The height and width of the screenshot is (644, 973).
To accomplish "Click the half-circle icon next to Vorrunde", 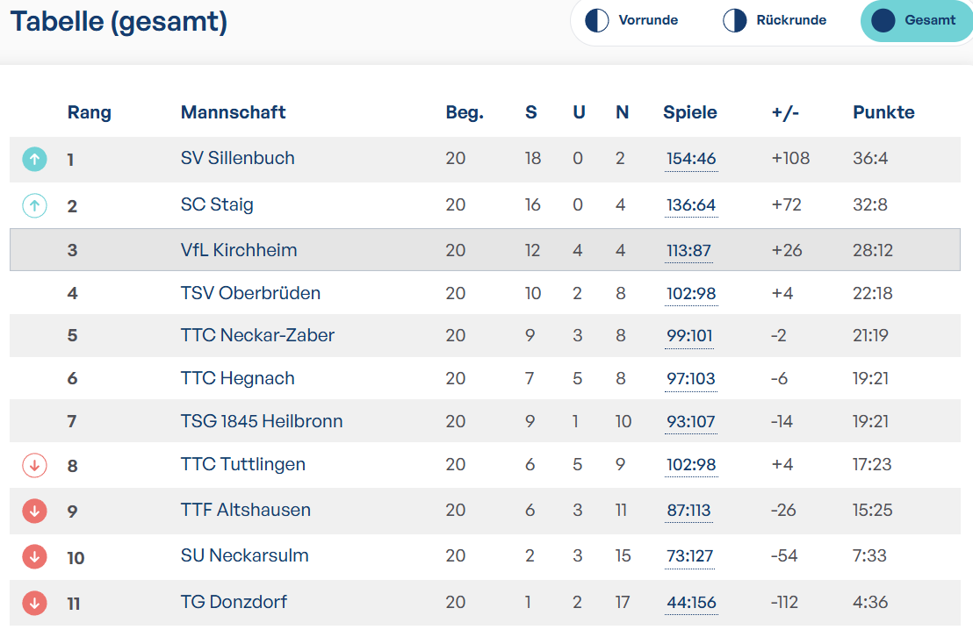I will pyautogui.click(x=597, y=20).
